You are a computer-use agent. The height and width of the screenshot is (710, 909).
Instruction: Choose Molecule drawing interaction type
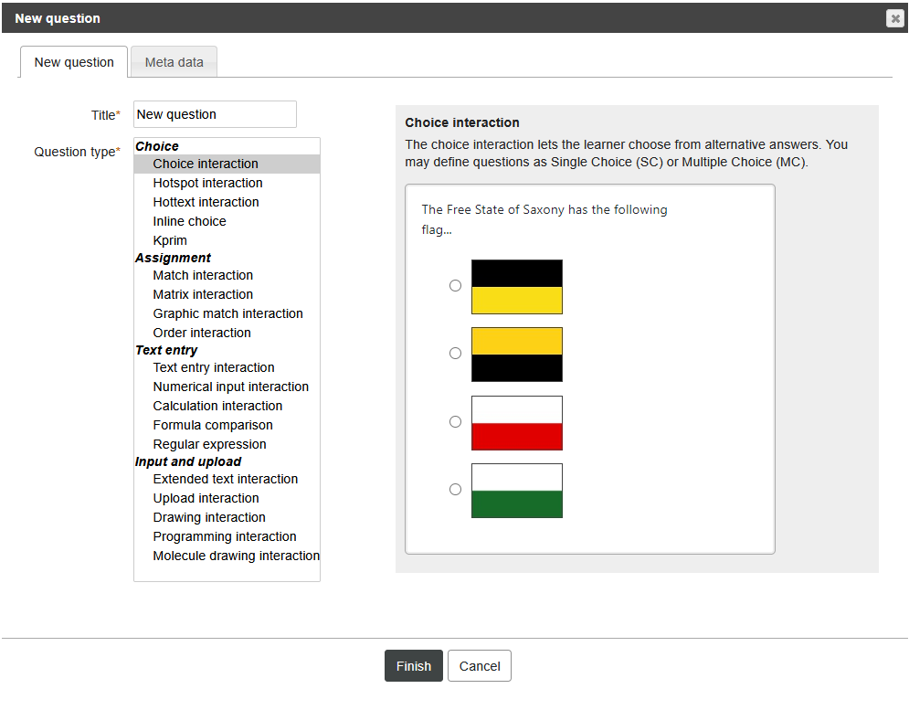236,556
